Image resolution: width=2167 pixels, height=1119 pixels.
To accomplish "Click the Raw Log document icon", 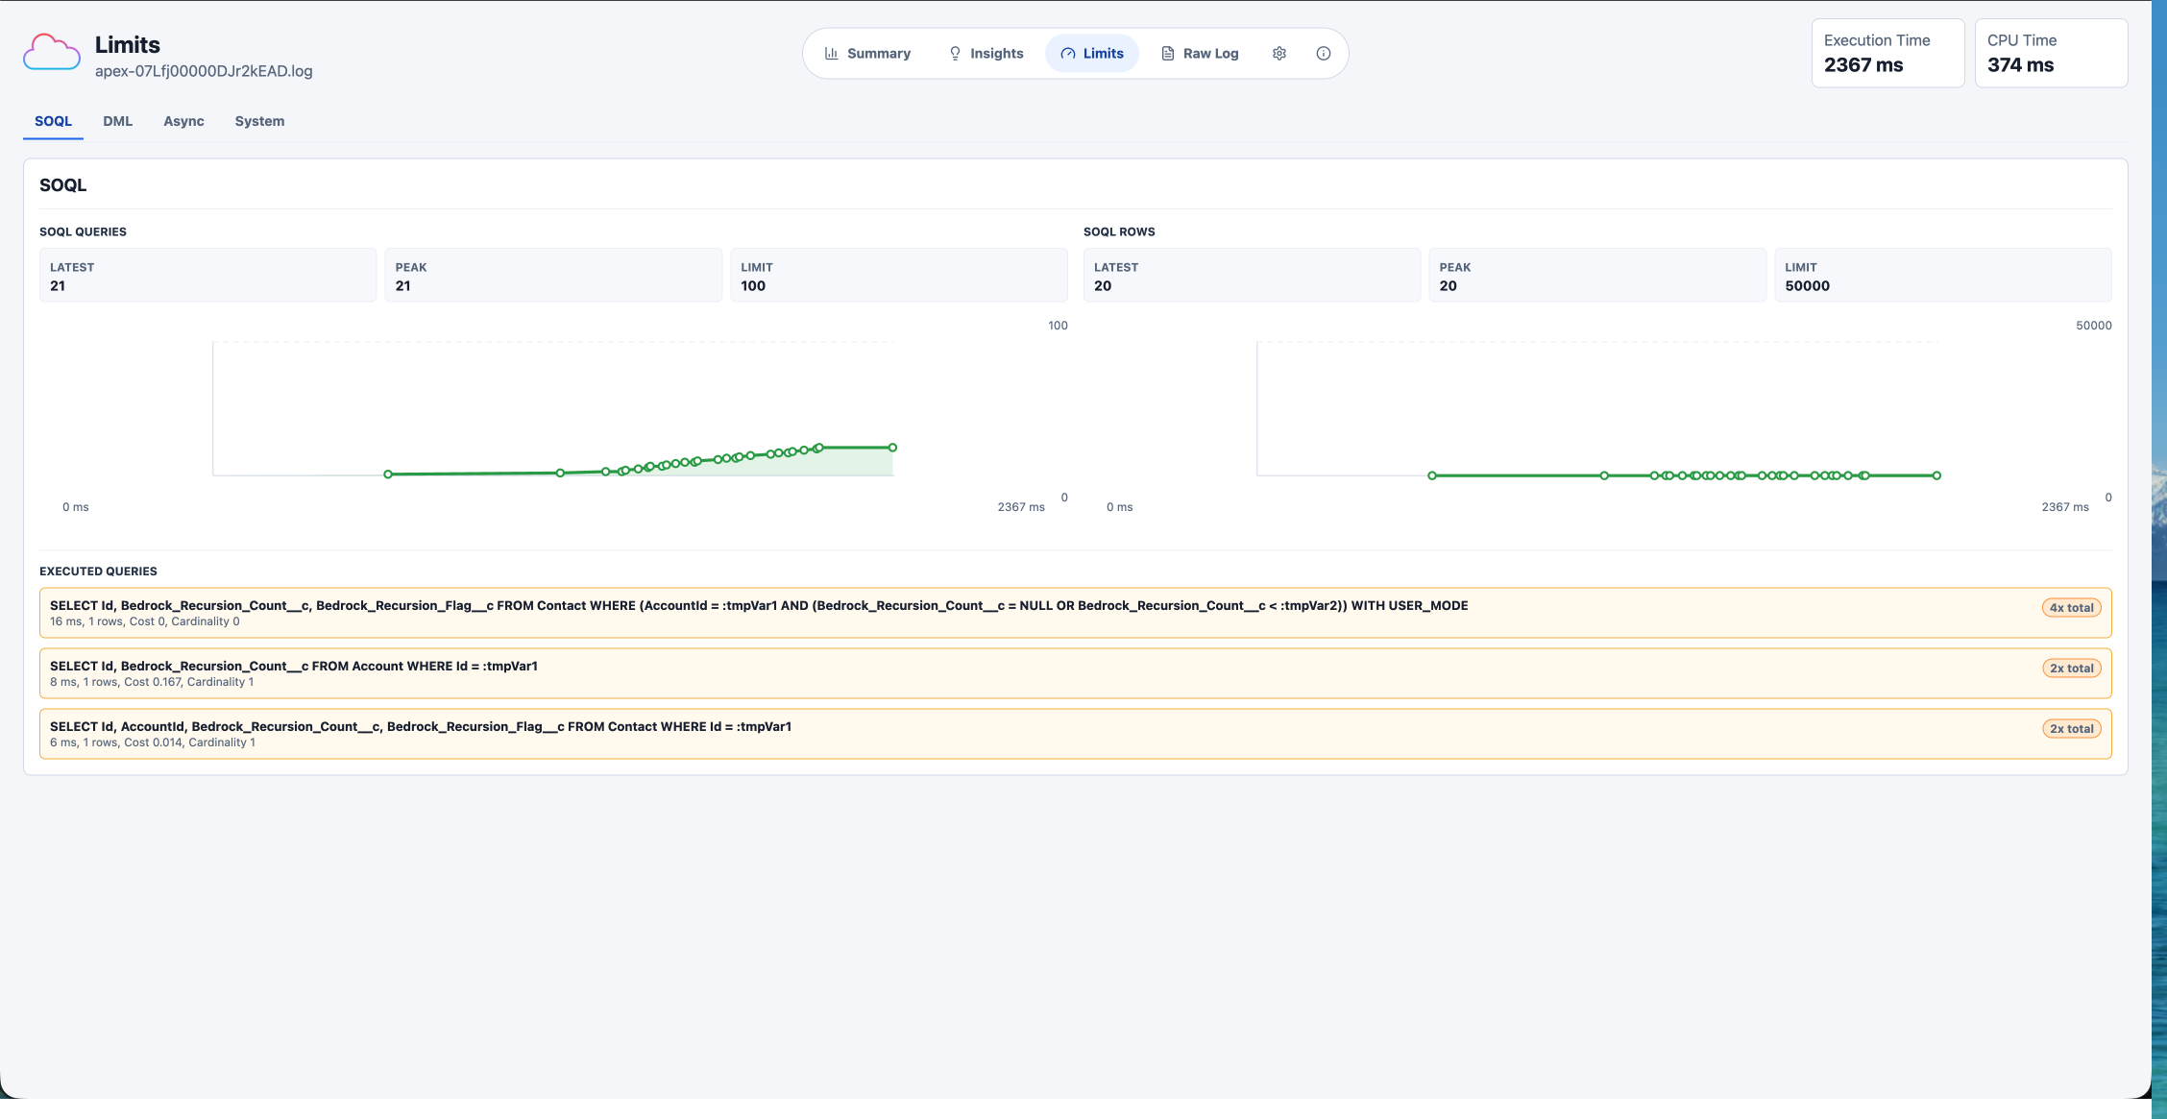I will [1168, 54].
